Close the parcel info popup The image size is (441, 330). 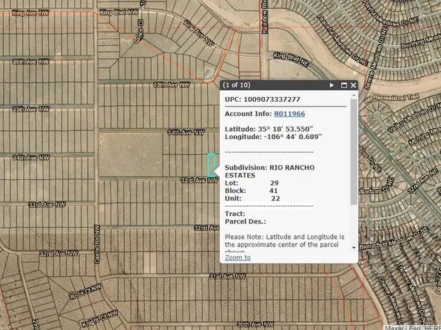(354, 85)
